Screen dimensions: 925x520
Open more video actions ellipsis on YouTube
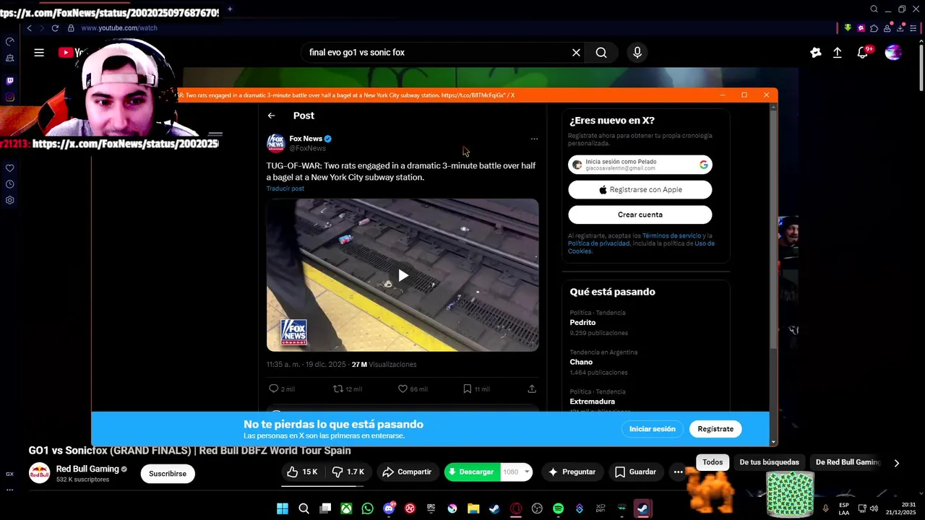(678, 472)
